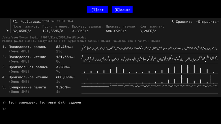This screenshot has height=124, width=221.
Task: Open more options with the [Б]ольше button
Action: point(122,10)
